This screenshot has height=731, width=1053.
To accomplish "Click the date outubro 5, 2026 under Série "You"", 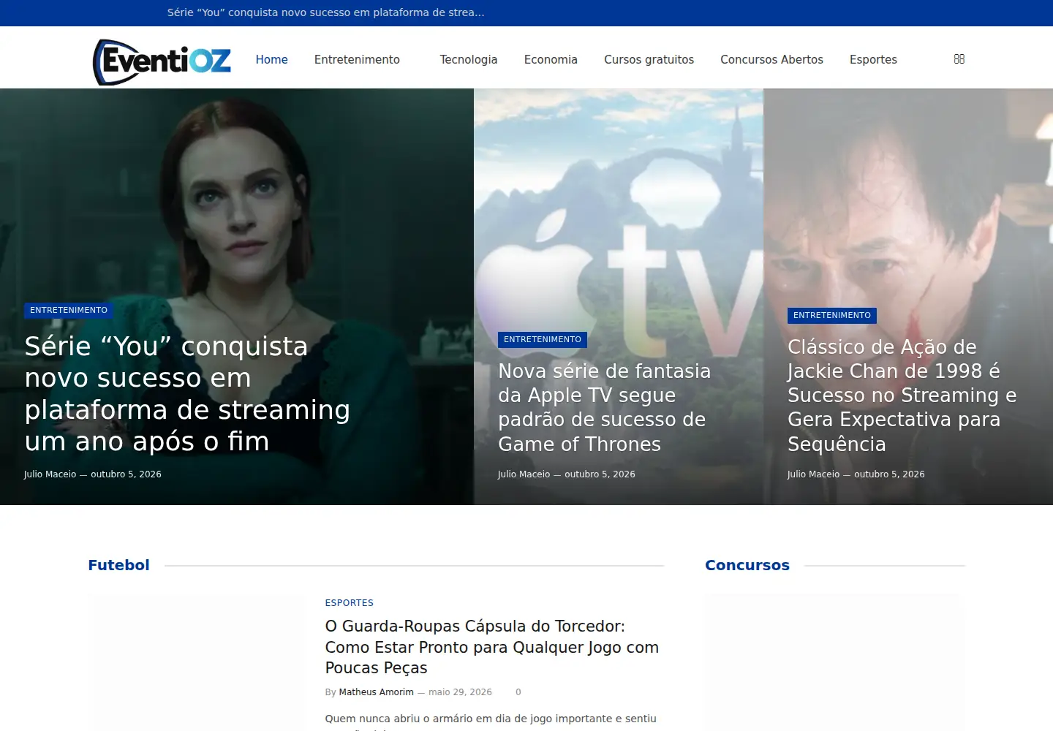I will click(x=126, y=474).
